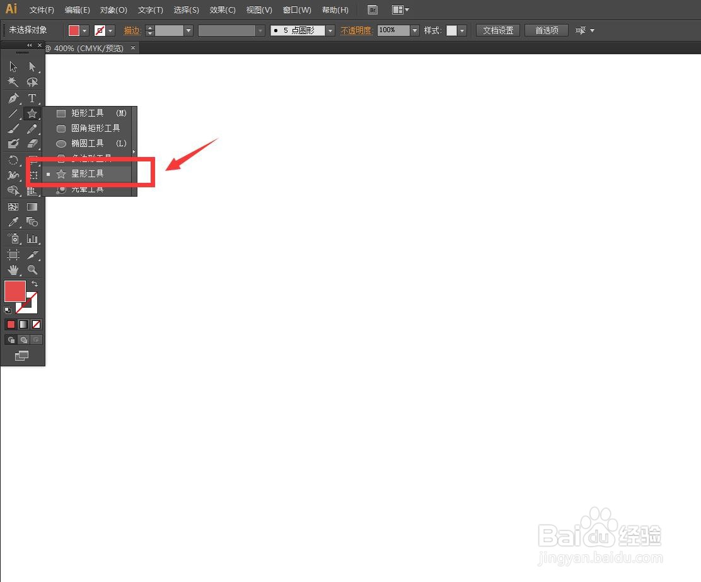701x582 pixels.
Task: Open the arrange documents layout dropdown
Action: coord(400,10)
